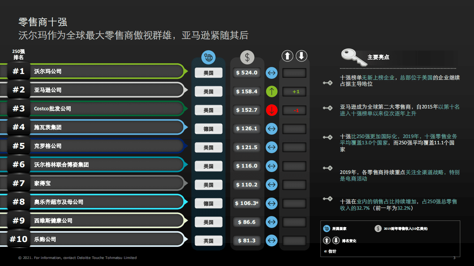Click the green up arrow in the 亚马逊公司 row
Screen dimensions: 474x266
(272, 91)
